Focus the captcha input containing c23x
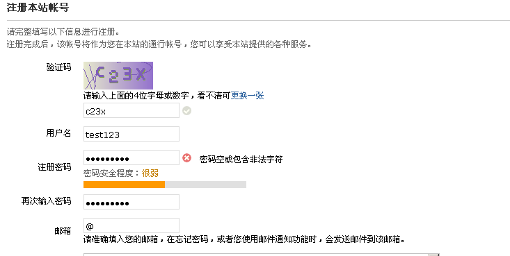The image size is (510, 256). click(x=132, y=110)
